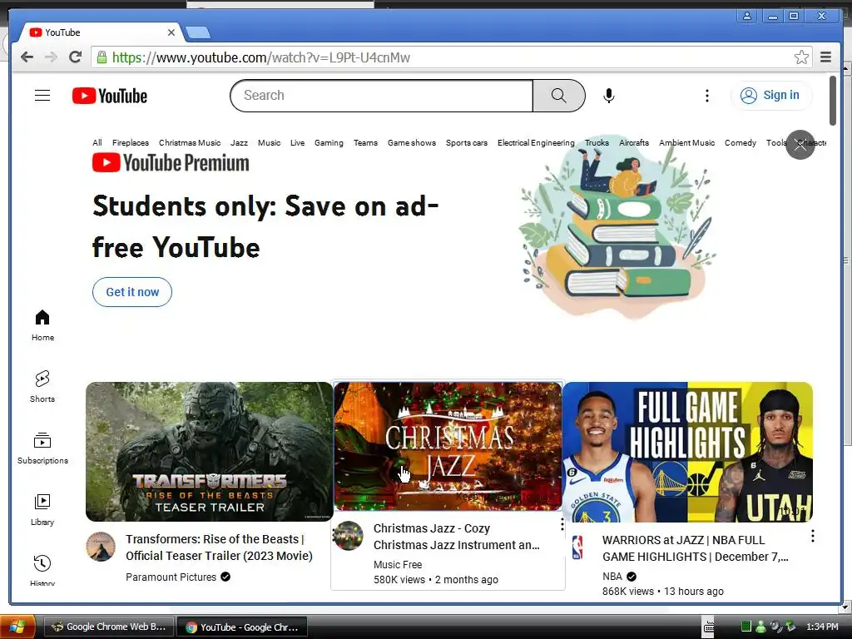Go forward in Chrome

(51, 57)
